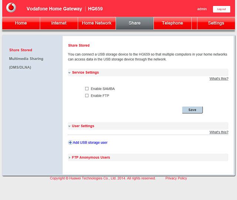237x200 pixels.
Task: Open What's this? help for Service Settings
Action: click(219, 79)
